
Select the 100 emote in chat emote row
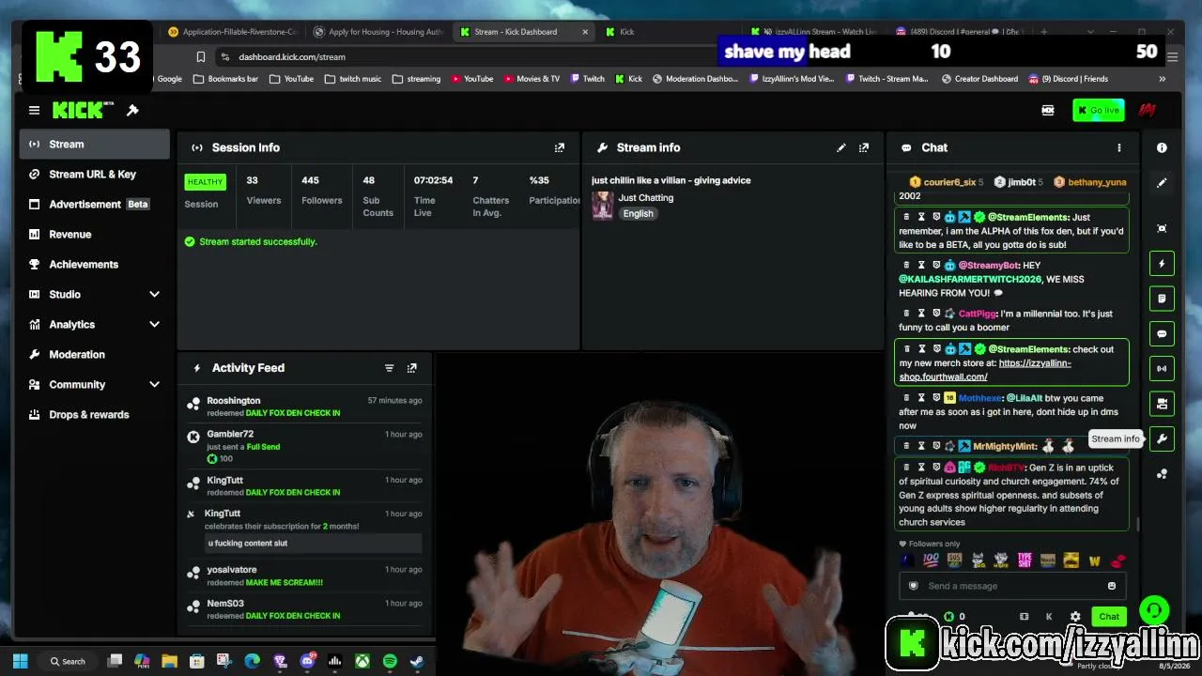931,561
